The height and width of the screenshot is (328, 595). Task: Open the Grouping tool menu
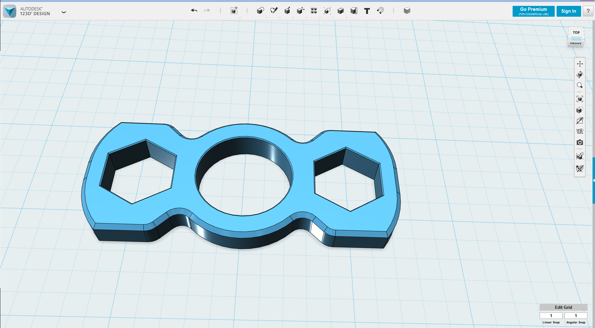[327, 11]
